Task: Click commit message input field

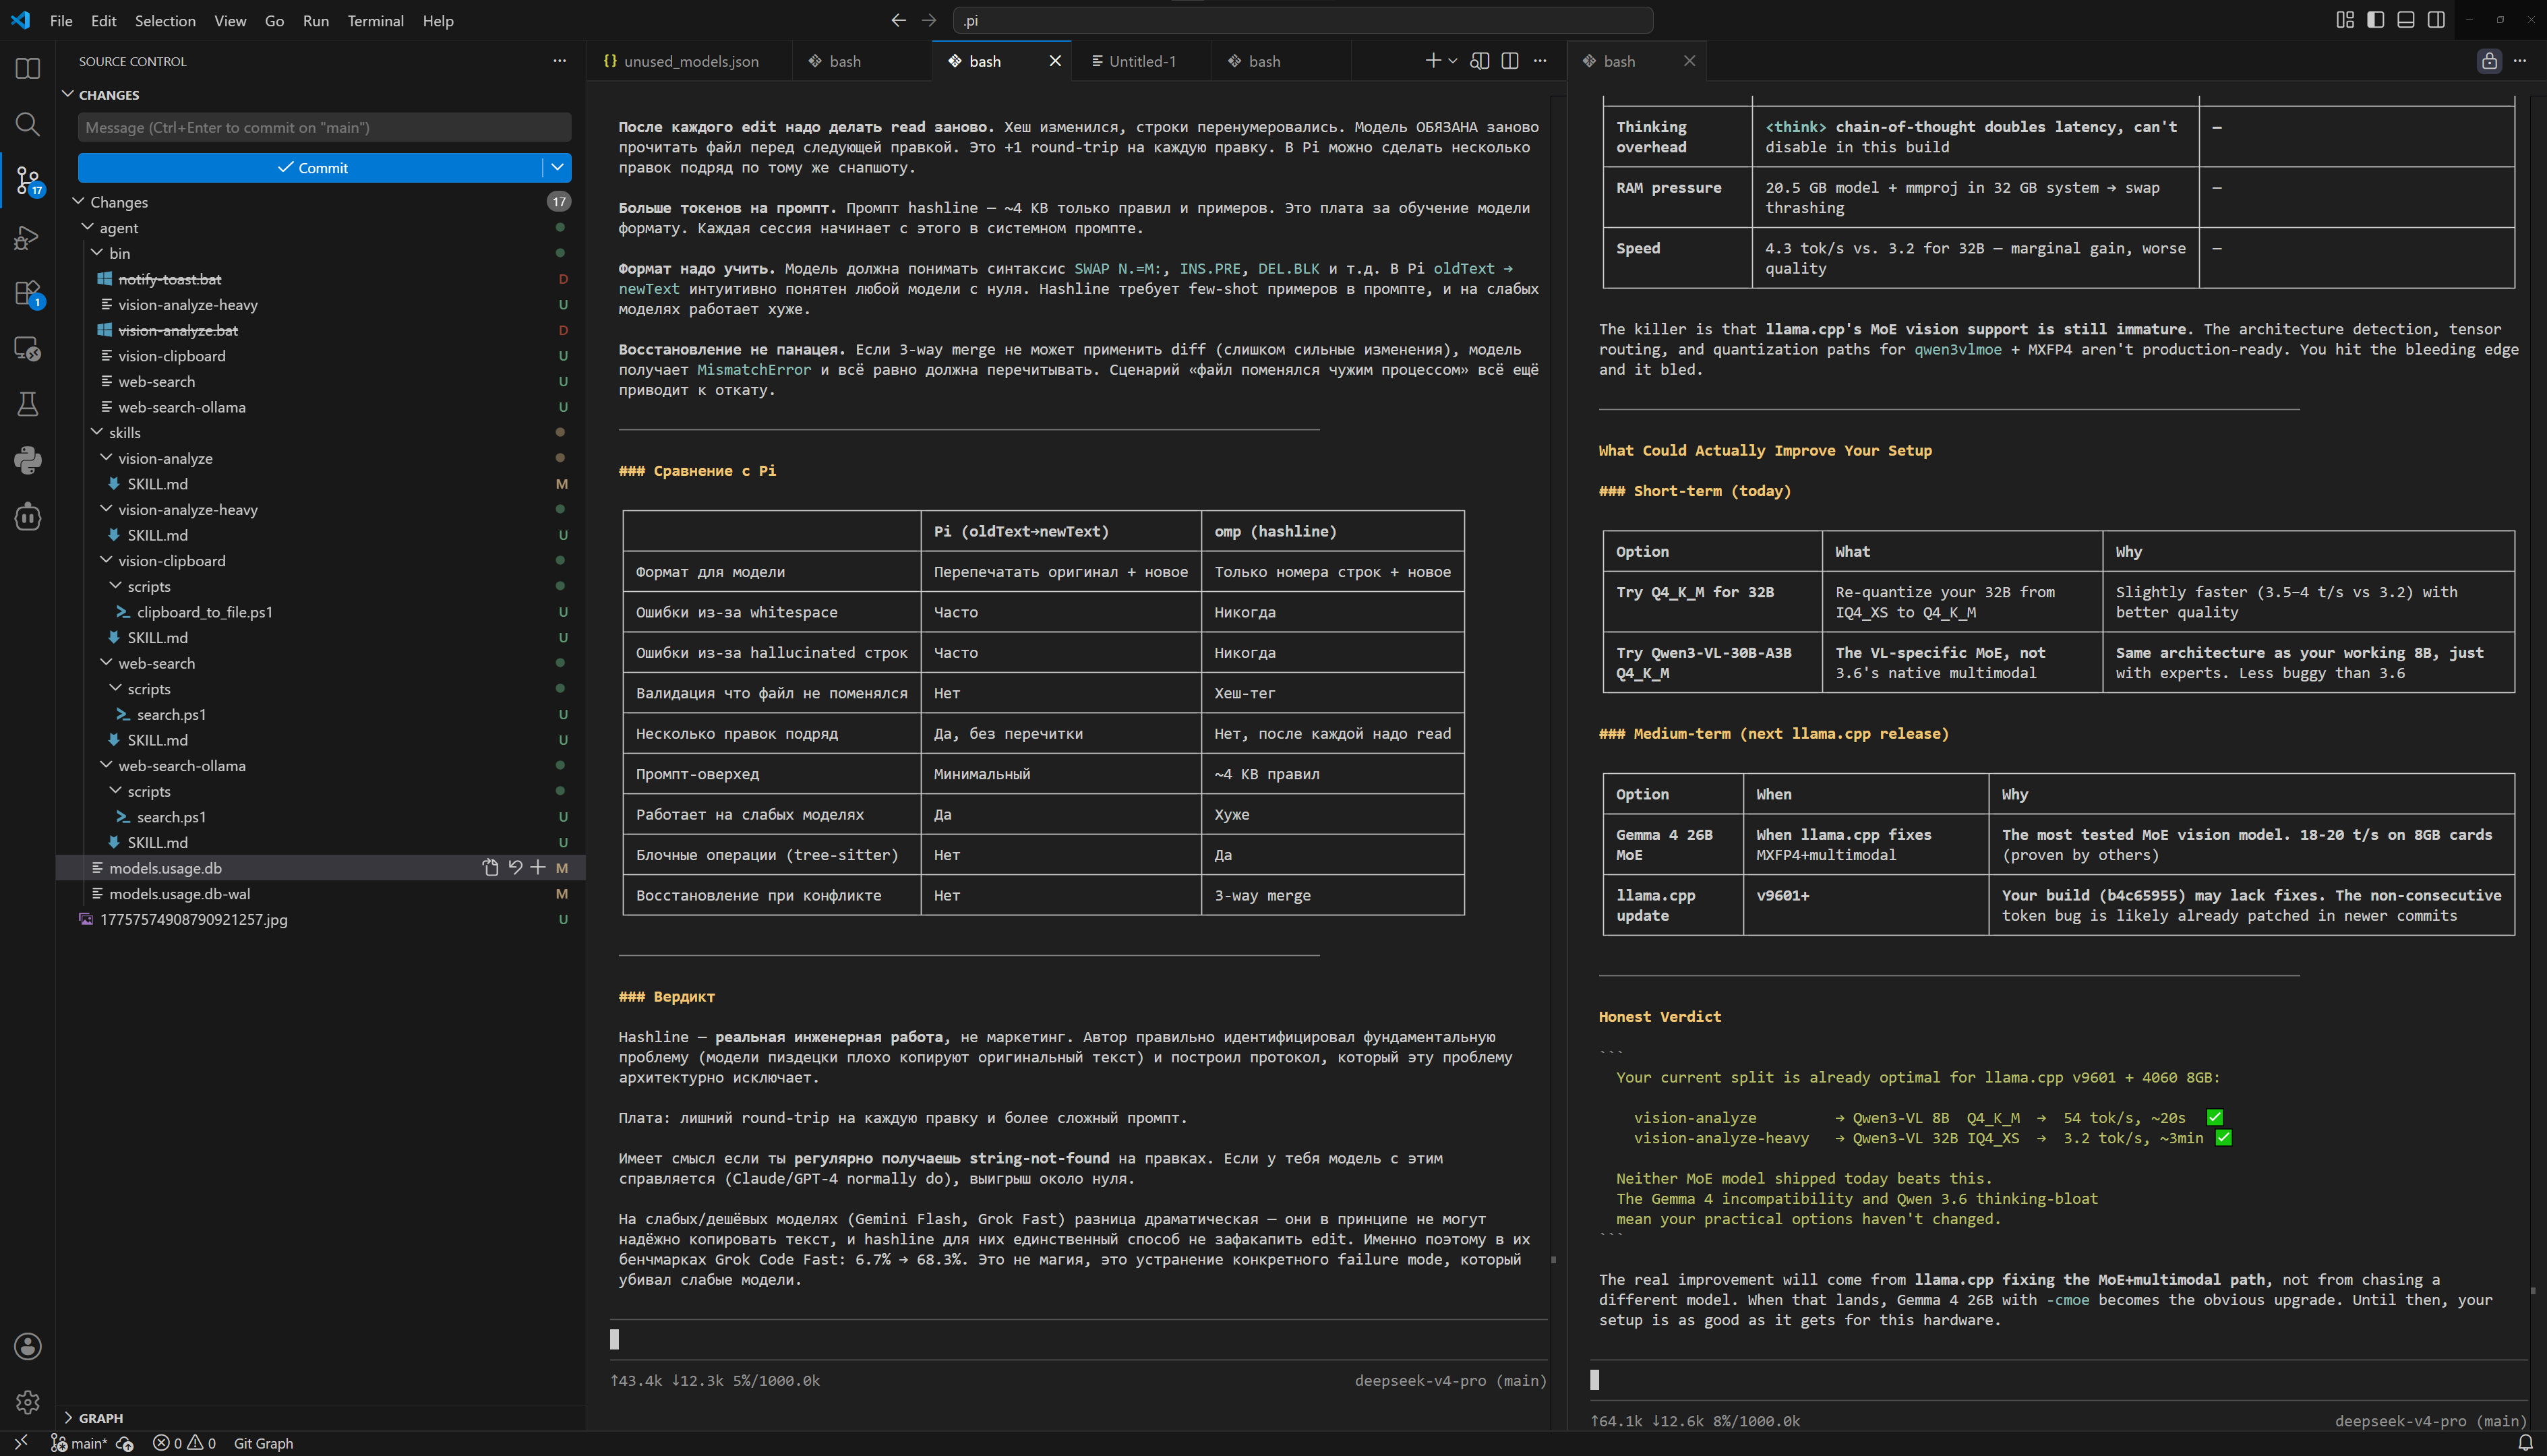Action: pos(324,127)
